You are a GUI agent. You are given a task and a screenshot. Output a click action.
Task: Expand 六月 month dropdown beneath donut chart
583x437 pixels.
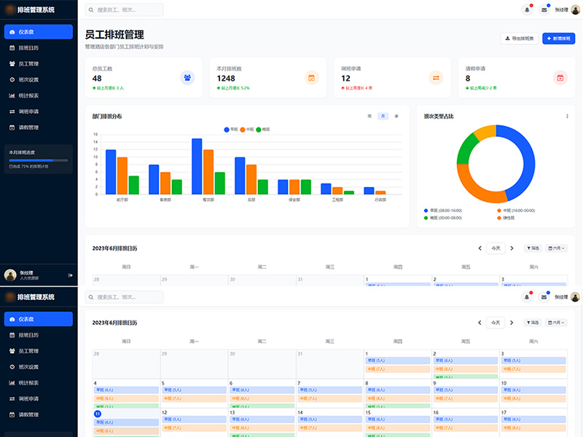(x=557, y=248)
